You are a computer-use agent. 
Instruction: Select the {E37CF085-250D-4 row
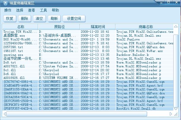(x=88, y=101)
